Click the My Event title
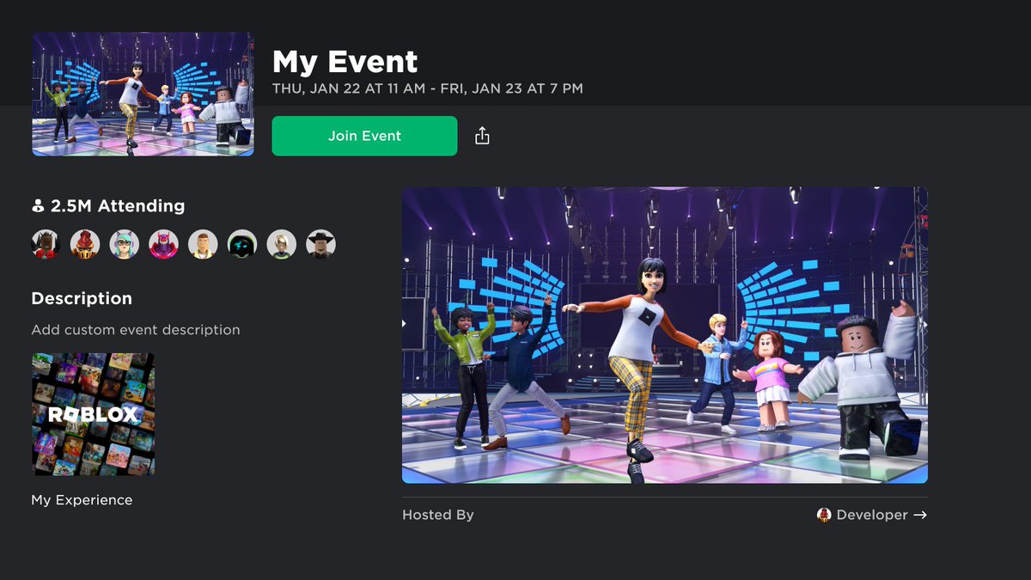This screenshot has height=580, width=1031. coord(344,62)
